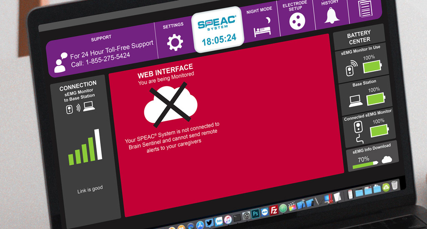Screen dimensions: 427x229
Task: Click the sEMG Info Download progress bar
Action: (365, 165)
